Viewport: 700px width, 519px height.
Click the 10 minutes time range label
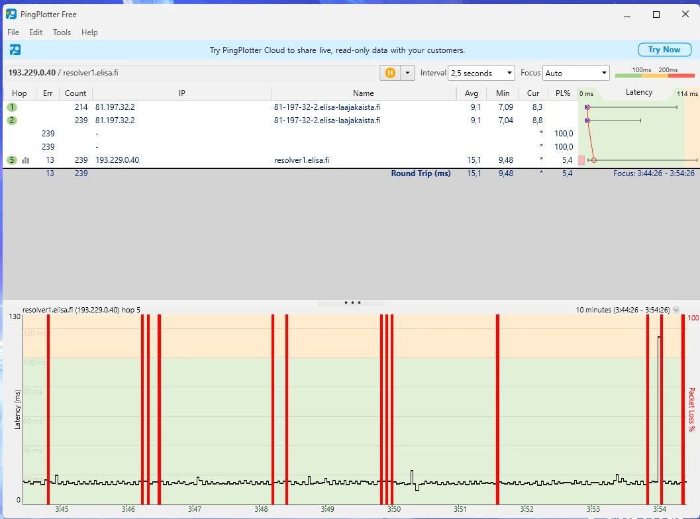(x=623, y=310)
